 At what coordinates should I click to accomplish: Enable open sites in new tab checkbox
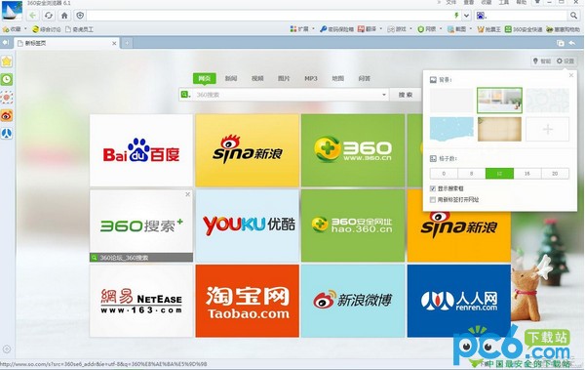click(433, 199)
